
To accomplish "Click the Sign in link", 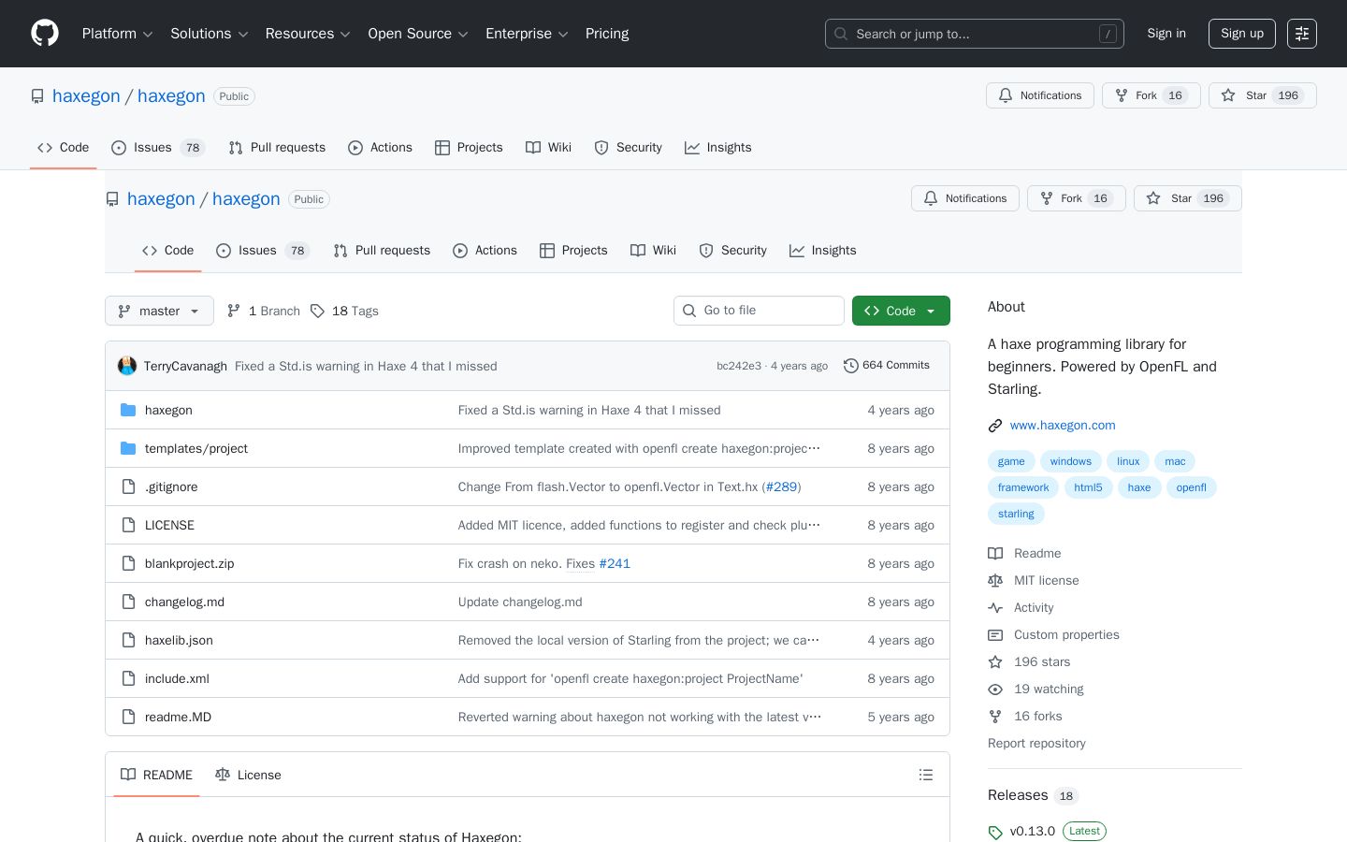I will pyautogui.click(x=1166, y=34).
